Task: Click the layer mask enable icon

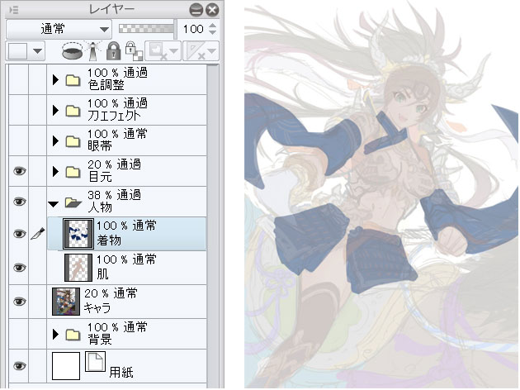Action: 158,51
